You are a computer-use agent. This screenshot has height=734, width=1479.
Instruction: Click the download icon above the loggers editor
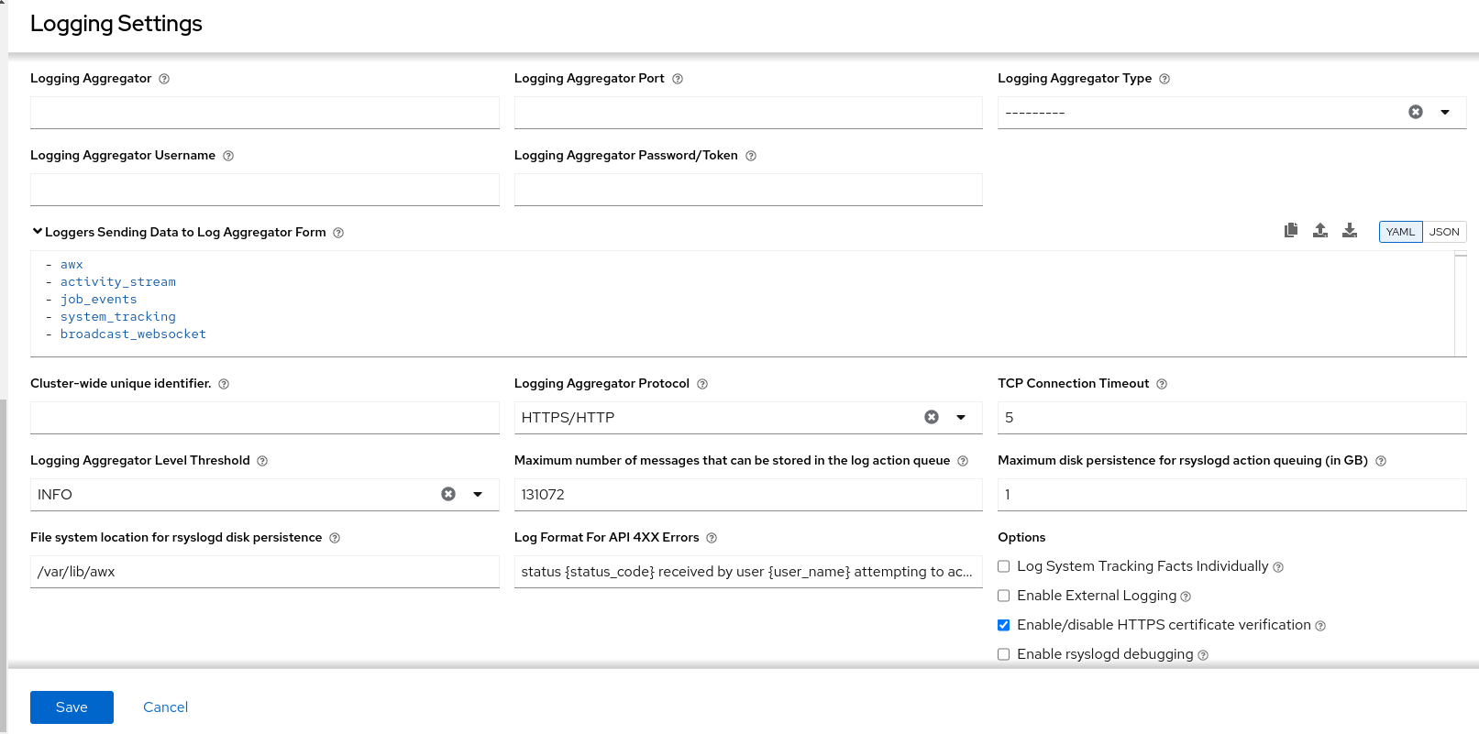1350,231
